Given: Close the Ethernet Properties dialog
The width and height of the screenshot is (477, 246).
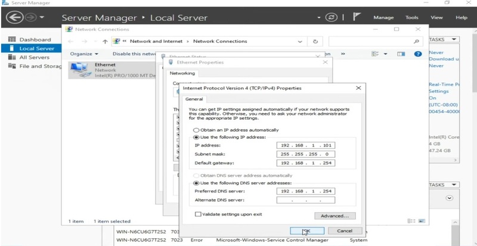Looking at the screenshot, I should 325,63.
